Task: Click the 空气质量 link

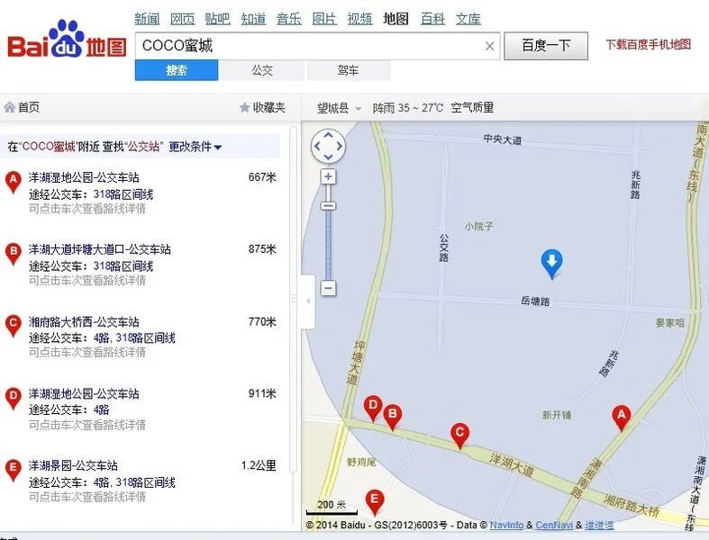Action: tap(472, 107)
